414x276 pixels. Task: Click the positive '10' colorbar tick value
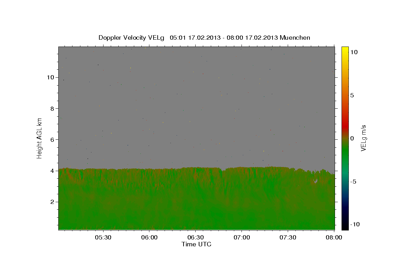354,52
